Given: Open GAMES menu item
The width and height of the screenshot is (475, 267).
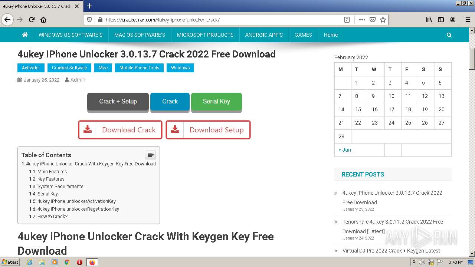Looking at the screenshot, I should pos(303,35).
